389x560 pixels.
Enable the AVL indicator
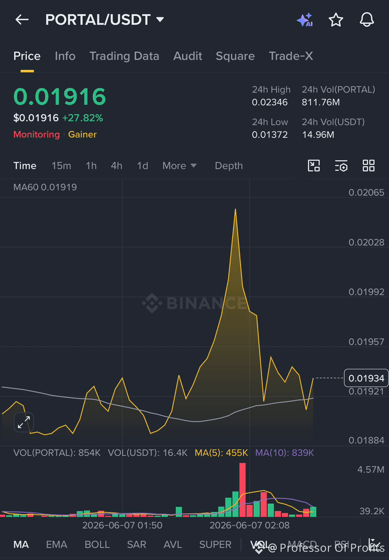173,544
